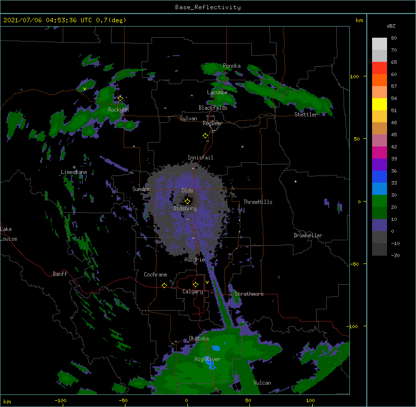
Task: Click the white asterisk marker above Limestone
Action: pos(74,167)
